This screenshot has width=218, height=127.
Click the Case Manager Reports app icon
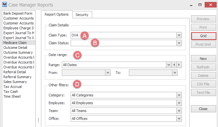[x=5, y=5]
